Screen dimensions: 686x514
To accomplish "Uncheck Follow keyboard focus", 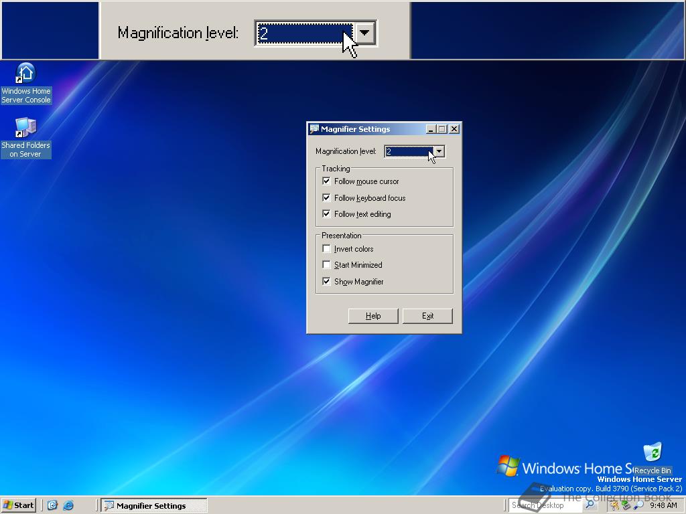I will pyautogui.click(x=326, y=197).
